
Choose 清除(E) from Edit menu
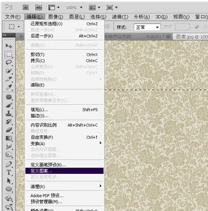tap(64, 85)
